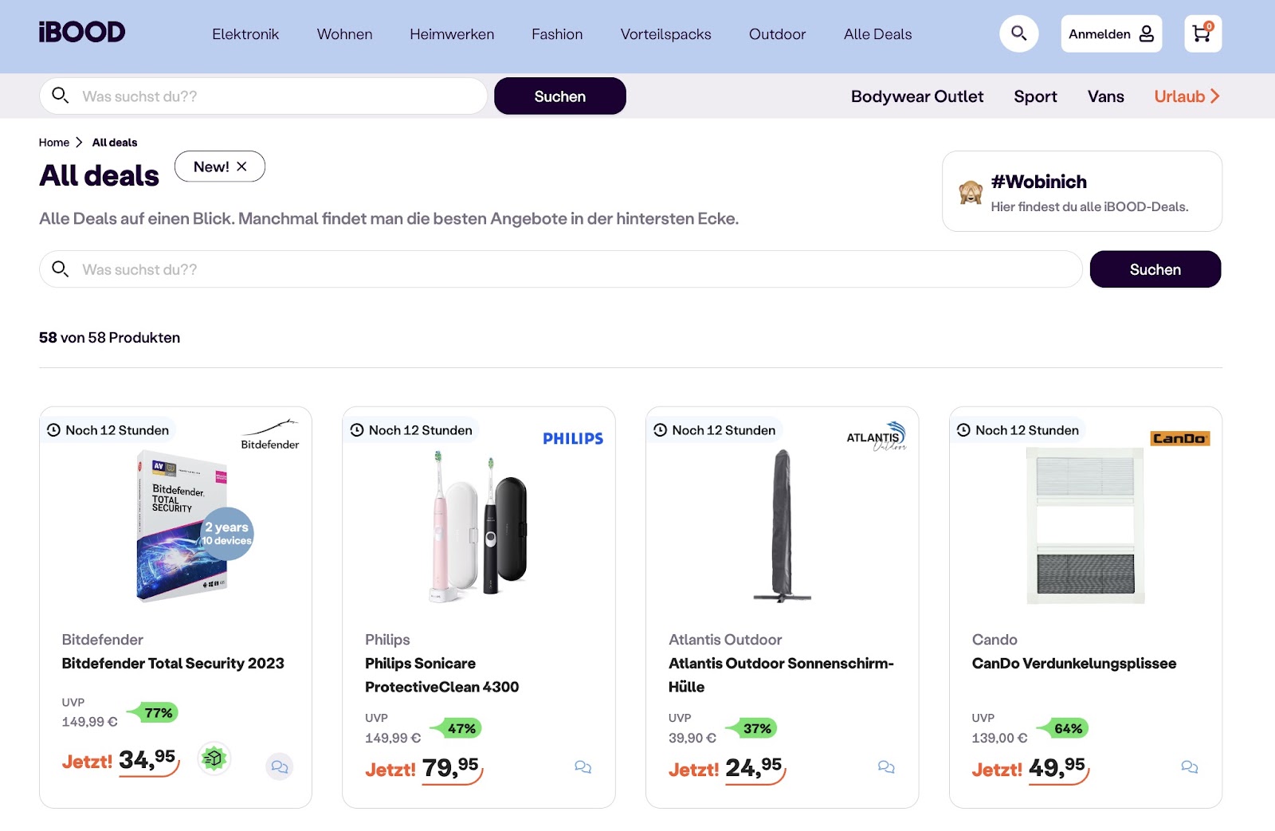This screenshot has width=1275, height=831.
Task: Click the magnifier icon in deals search field
Action: [x=60, y=269]
